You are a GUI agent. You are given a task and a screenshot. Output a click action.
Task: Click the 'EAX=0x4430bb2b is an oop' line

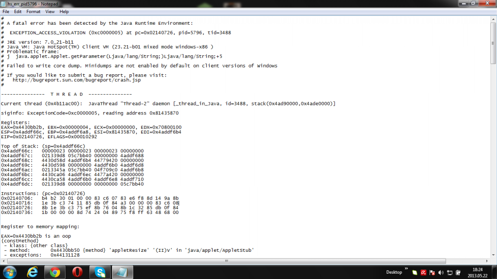[x=36, y=236]
